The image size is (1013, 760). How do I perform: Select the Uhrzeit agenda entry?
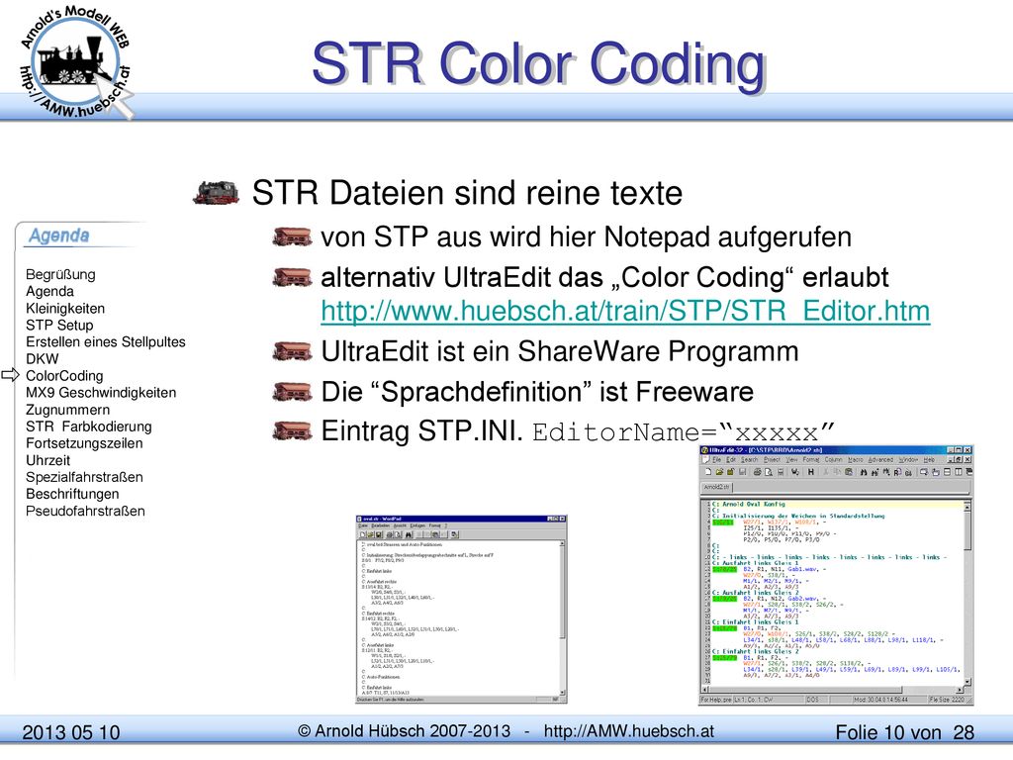click(47, 460)
